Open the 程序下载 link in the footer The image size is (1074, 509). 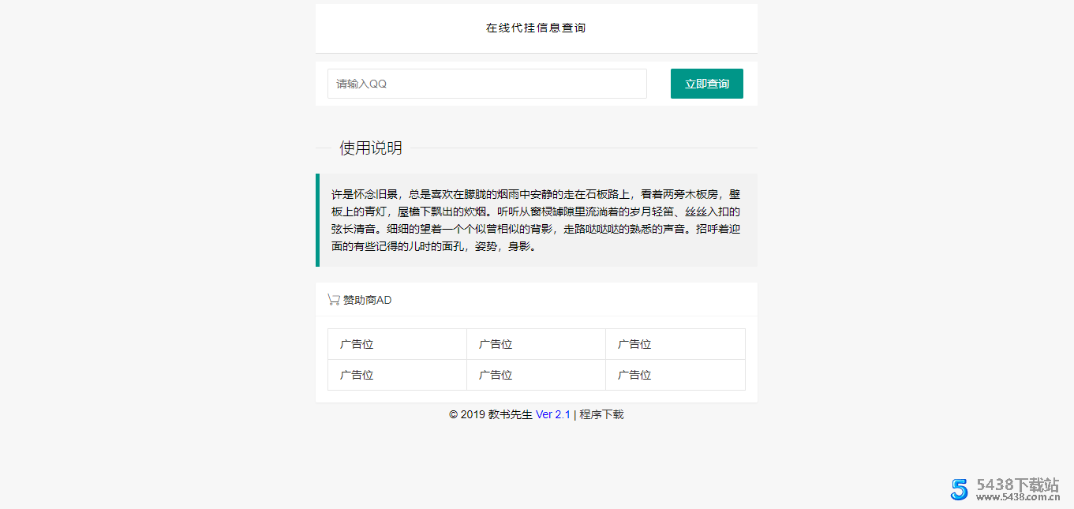[x=601, y=414]
